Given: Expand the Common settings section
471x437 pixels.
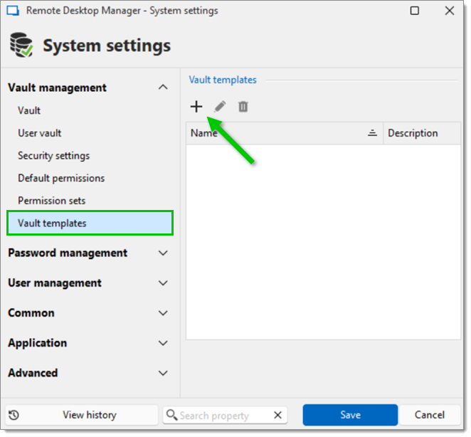Looking at the screenshot, I should (163, 313).
